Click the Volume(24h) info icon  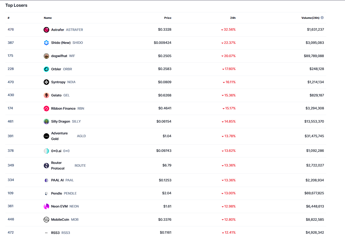(322, 18)
